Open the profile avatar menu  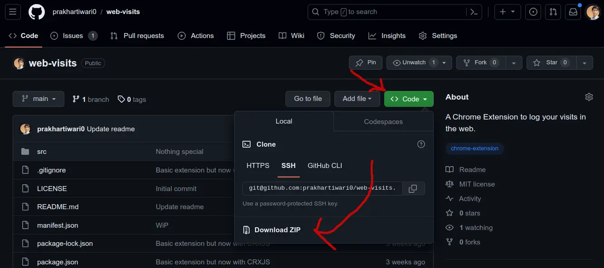point(593,12)
